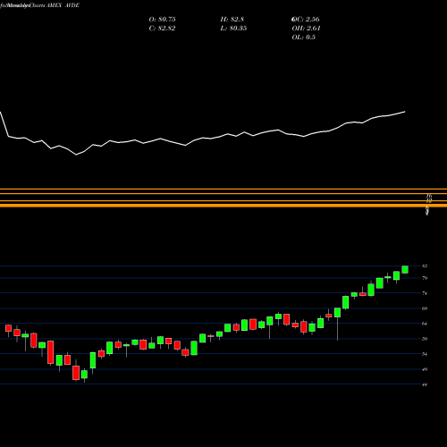Click the 59 price axis label
The height and width of the screenshot is (447, 447).
(425, 339)
